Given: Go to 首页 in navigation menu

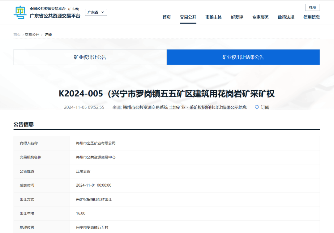Looking at the screenshot, I should click(x=167, y=17).
